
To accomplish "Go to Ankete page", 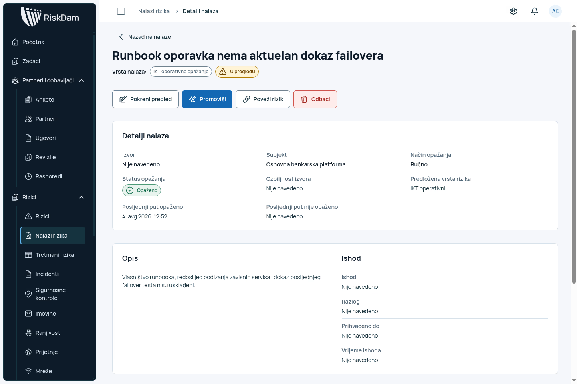I will click(x=52, y=100).
